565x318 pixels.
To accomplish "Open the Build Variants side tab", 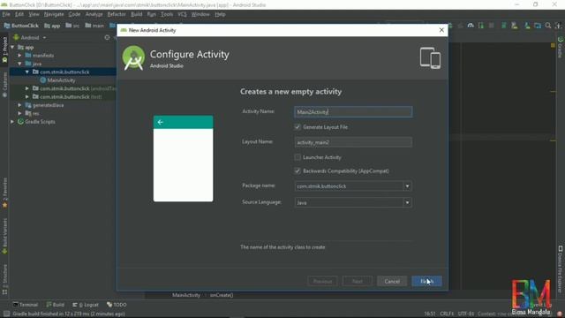I will coord(4,236).
